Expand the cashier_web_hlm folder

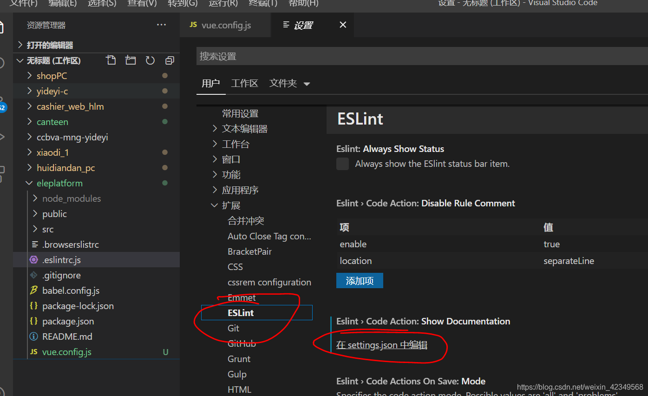coord(29,106)
